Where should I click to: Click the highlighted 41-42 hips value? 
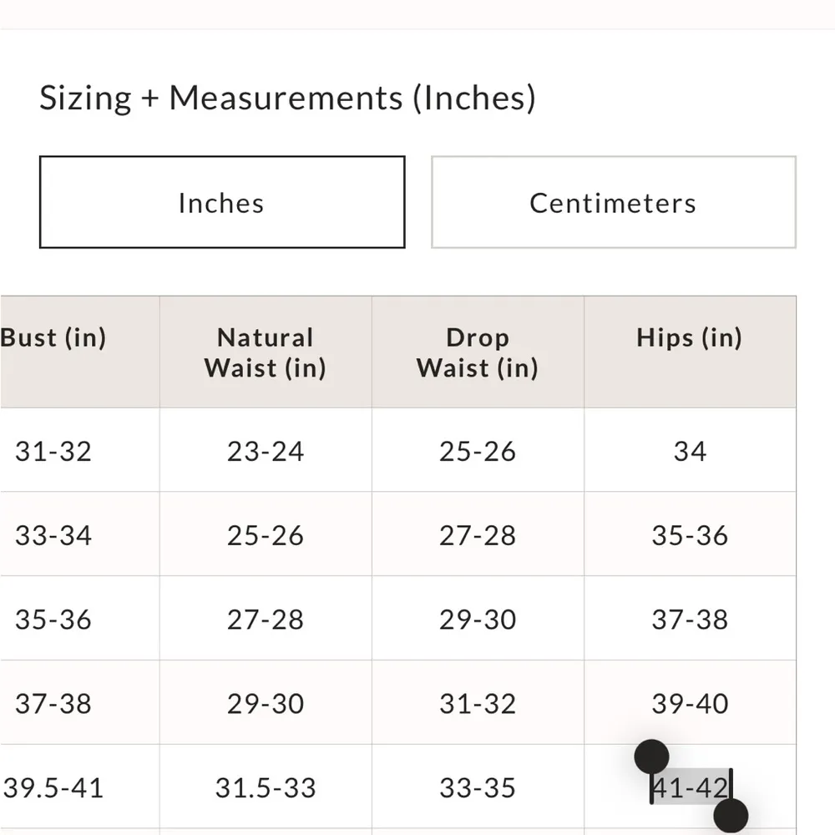pyautogui.click(x=690, y=787)
